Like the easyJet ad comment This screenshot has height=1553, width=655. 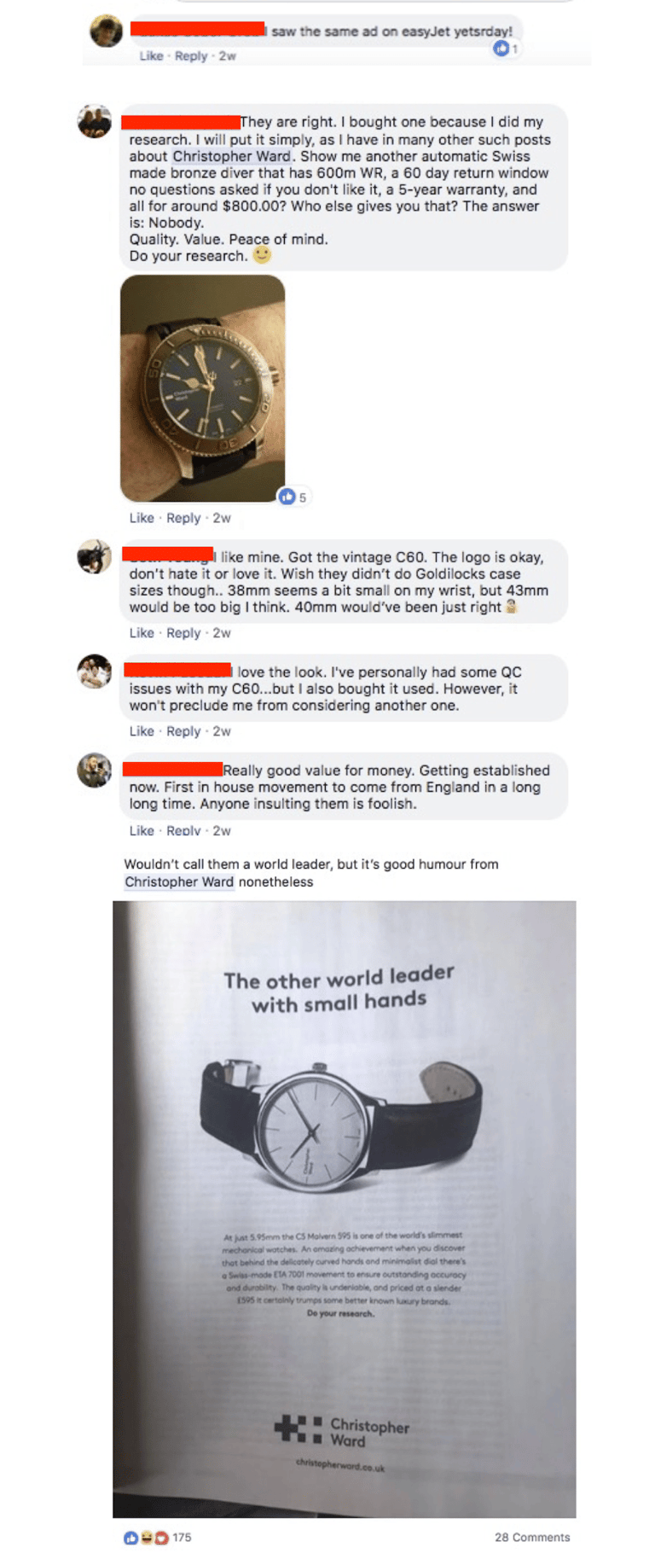pos(151,55)
